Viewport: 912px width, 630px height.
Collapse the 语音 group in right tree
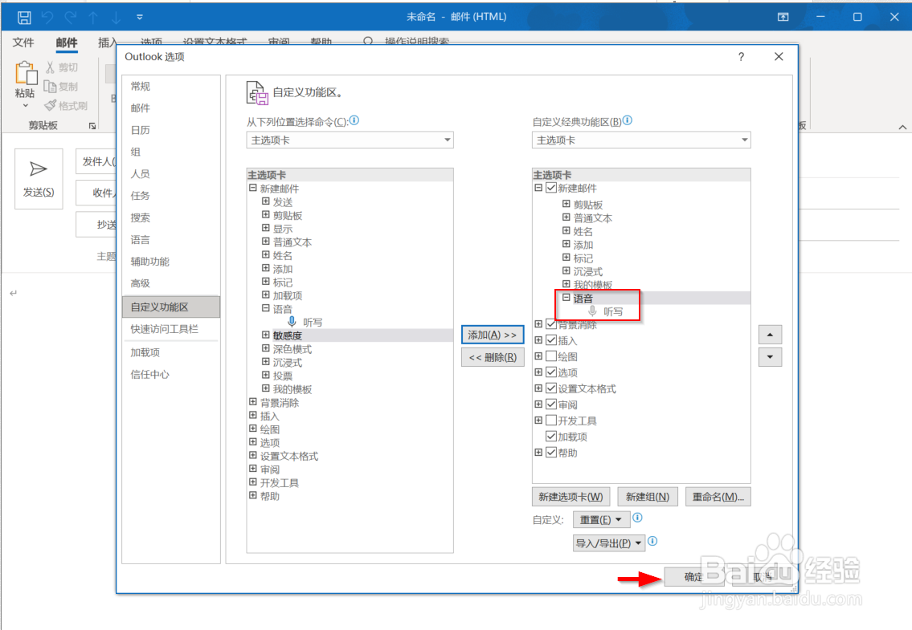pyautogui.click(x=566, y=298)
